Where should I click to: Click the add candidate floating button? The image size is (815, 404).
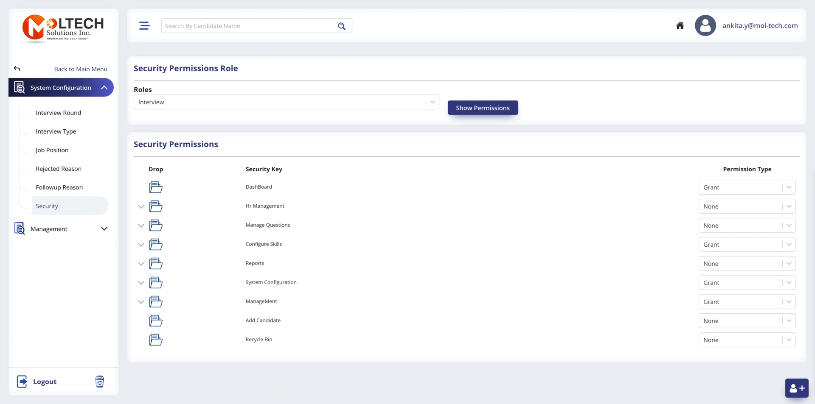click(x=796, y=388)
